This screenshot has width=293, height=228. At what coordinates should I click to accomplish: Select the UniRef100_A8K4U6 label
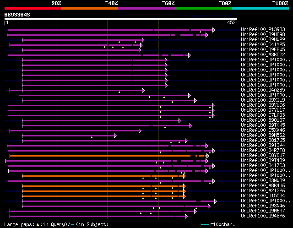(263, 186)
